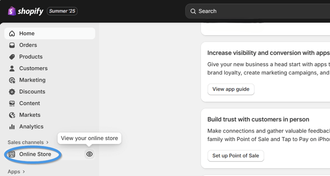Open Orders via its inbox icon
Viewport: 330px width, 176px height.
12,45
